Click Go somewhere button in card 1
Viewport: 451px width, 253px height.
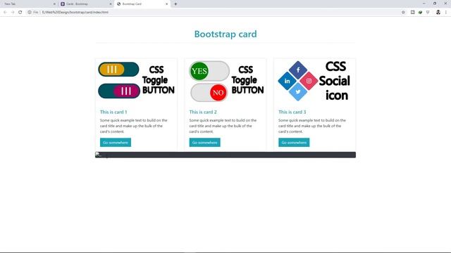(116, 143)
